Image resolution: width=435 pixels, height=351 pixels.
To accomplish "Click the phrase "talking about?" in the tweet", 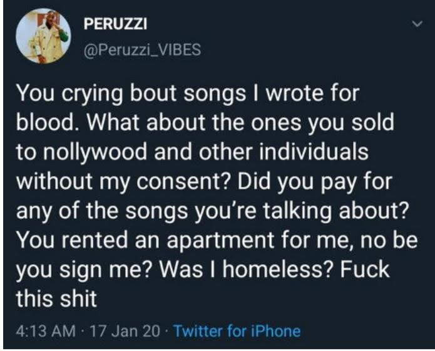I will click(352, 211).
